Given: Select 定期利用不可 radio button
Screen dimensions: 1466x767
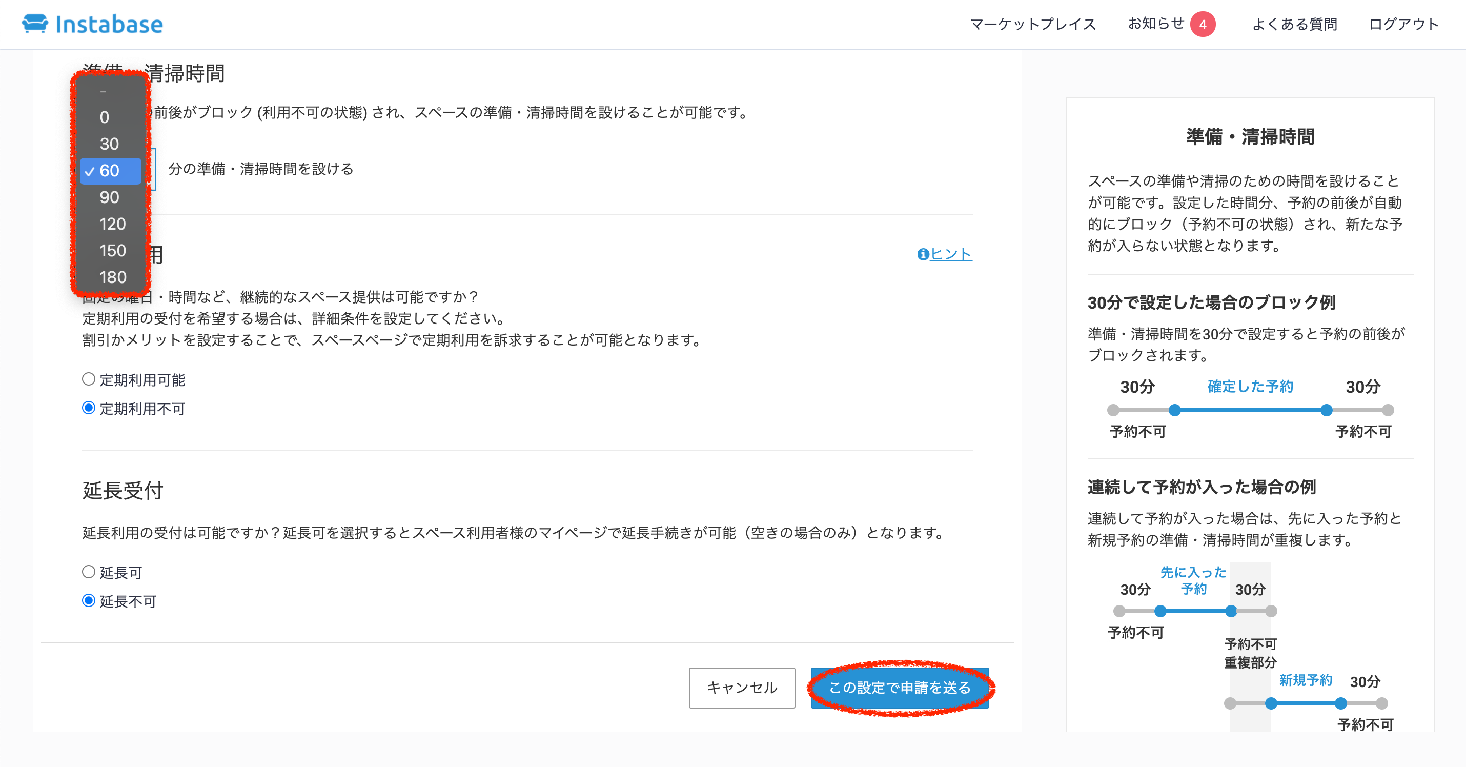Looking at the screenshot, I should click(x=89, y=408).
